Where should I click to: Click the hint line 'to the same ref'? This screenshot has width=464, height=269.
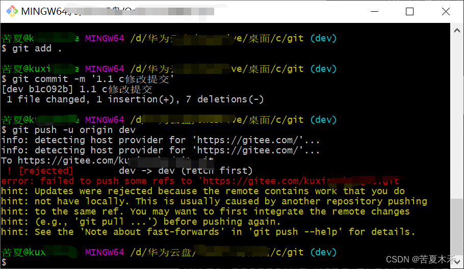[x=205, y=211]
